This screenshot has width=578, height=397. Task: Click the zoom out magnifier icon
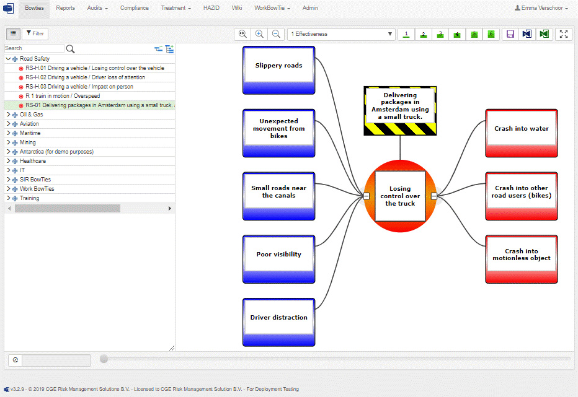point(276,34)
